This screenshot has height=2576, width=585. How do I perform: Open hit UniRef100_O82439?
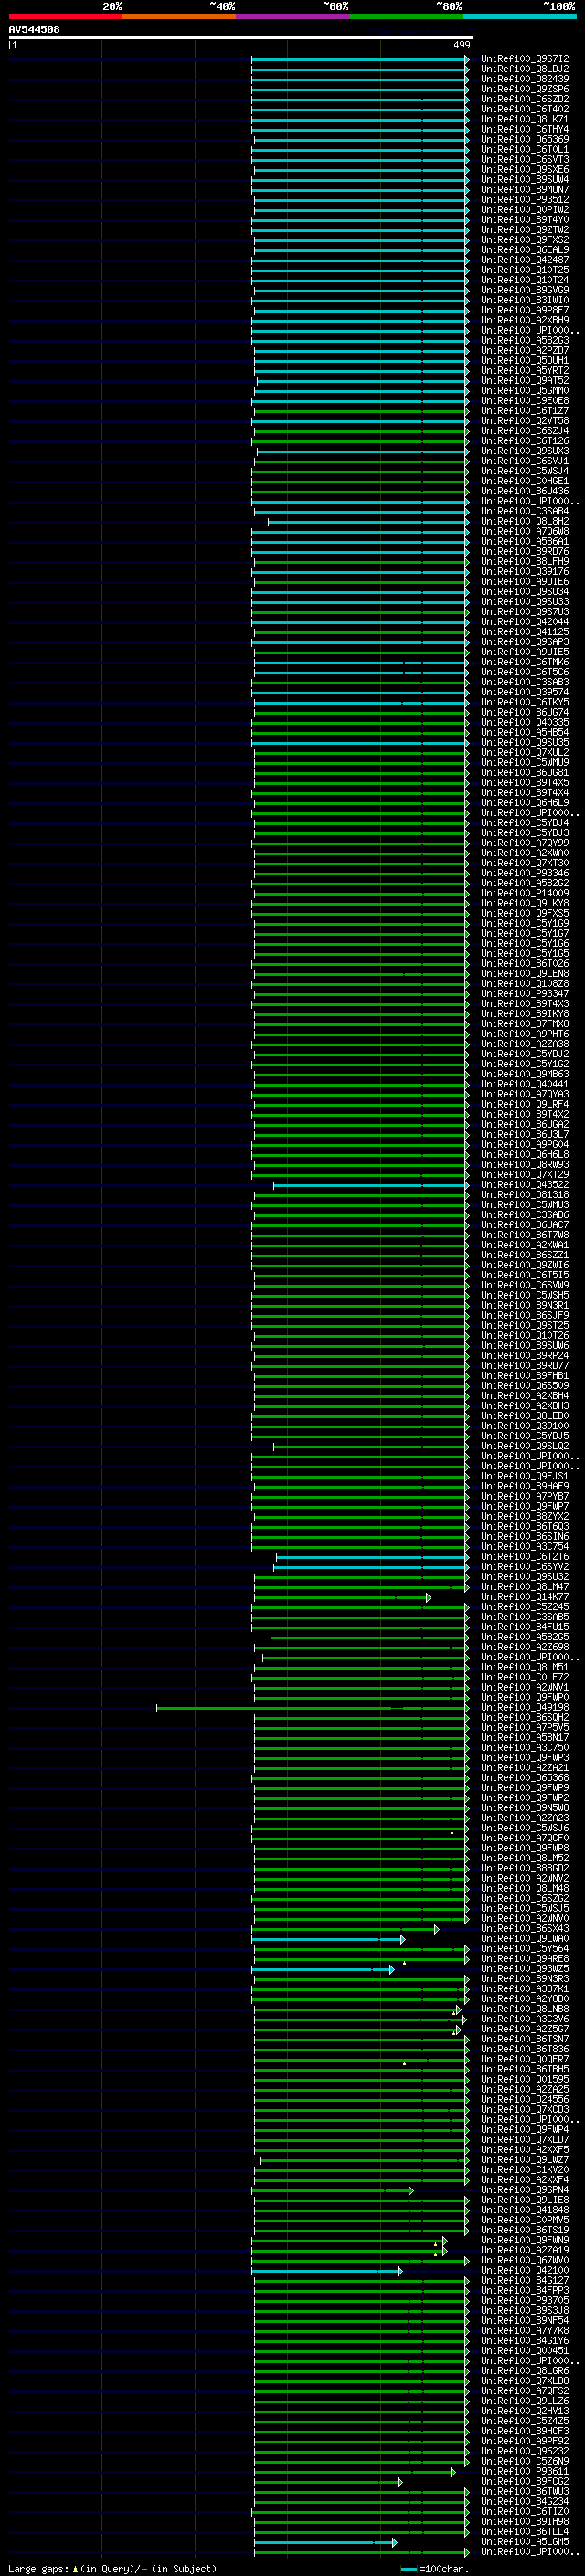[x=525, y=79]
